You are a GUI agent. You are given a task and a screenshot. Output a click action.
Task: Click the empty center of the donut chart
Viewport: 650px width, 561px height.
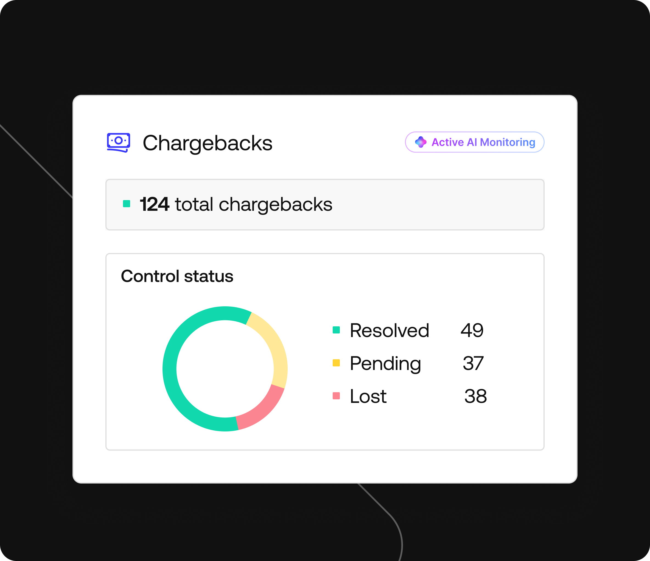point(225,369)
